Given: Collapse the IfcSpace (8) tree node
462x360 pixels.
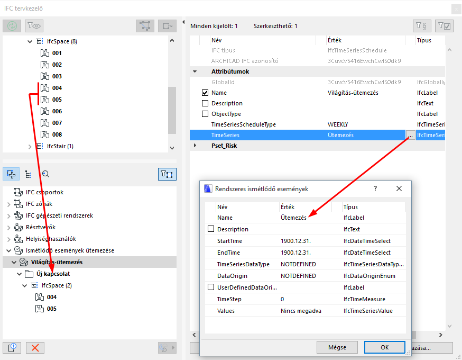Looking at the screenshot, I should click(x=30, y=42).
